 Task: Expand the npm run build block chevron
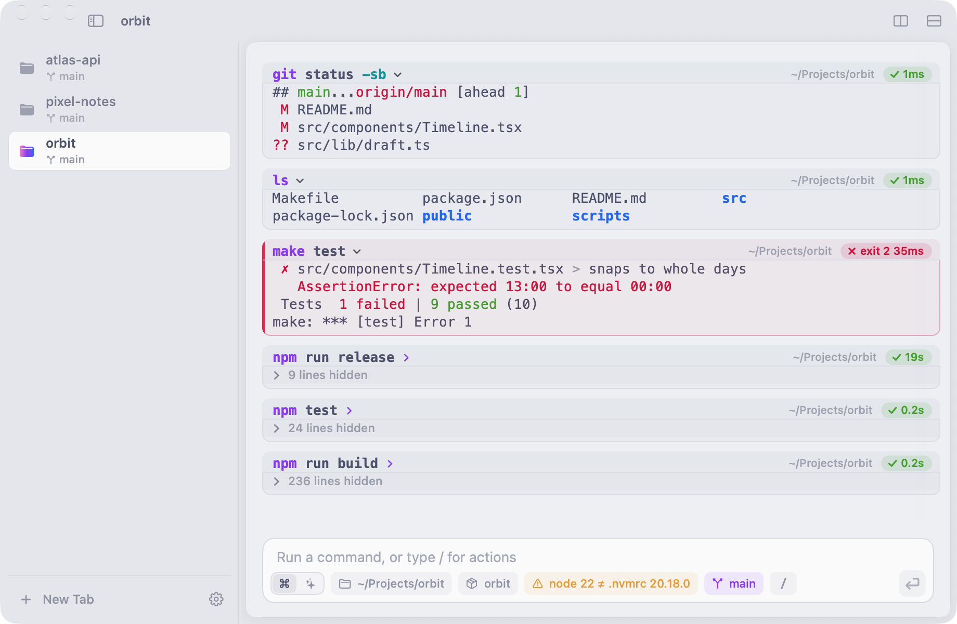coord(390,464)
